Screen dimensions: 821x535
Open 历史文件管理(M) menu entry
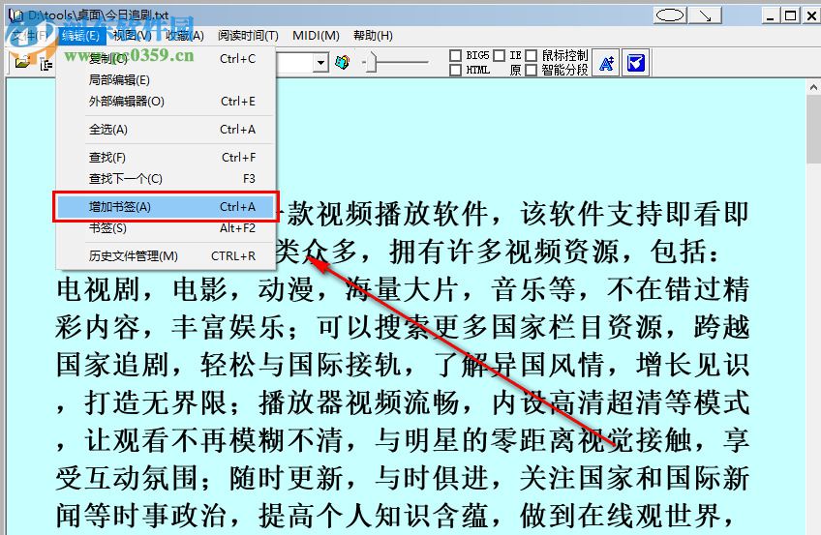click(x=166, y=255)
